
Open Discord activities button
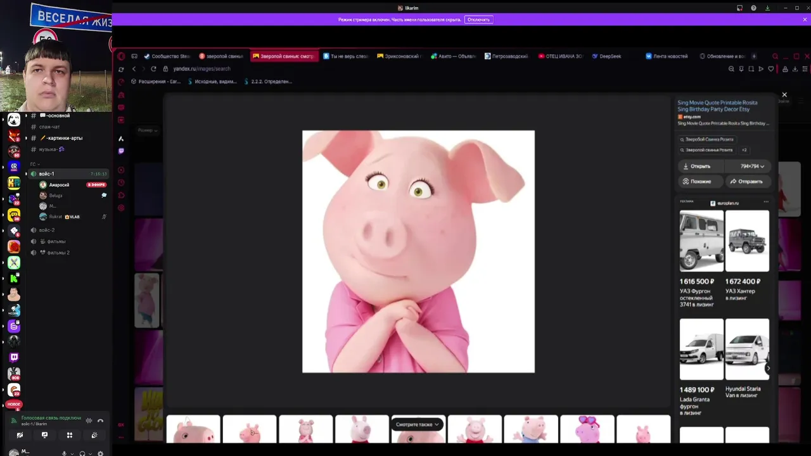pos(69,435)
